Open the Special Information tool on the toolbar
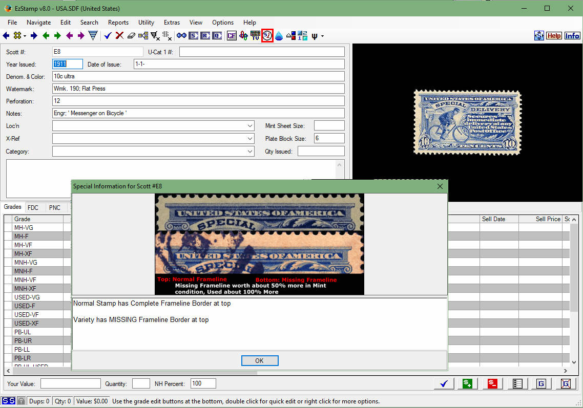583x408 pixels. pos(267,35)
